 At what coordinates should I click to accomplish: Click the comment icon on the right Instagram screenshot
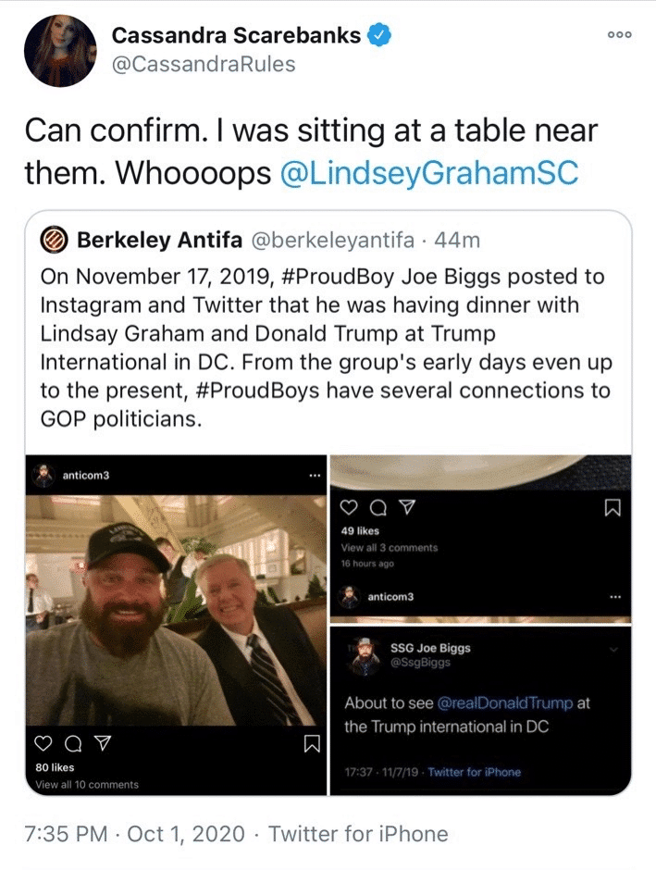click(380, 505)
